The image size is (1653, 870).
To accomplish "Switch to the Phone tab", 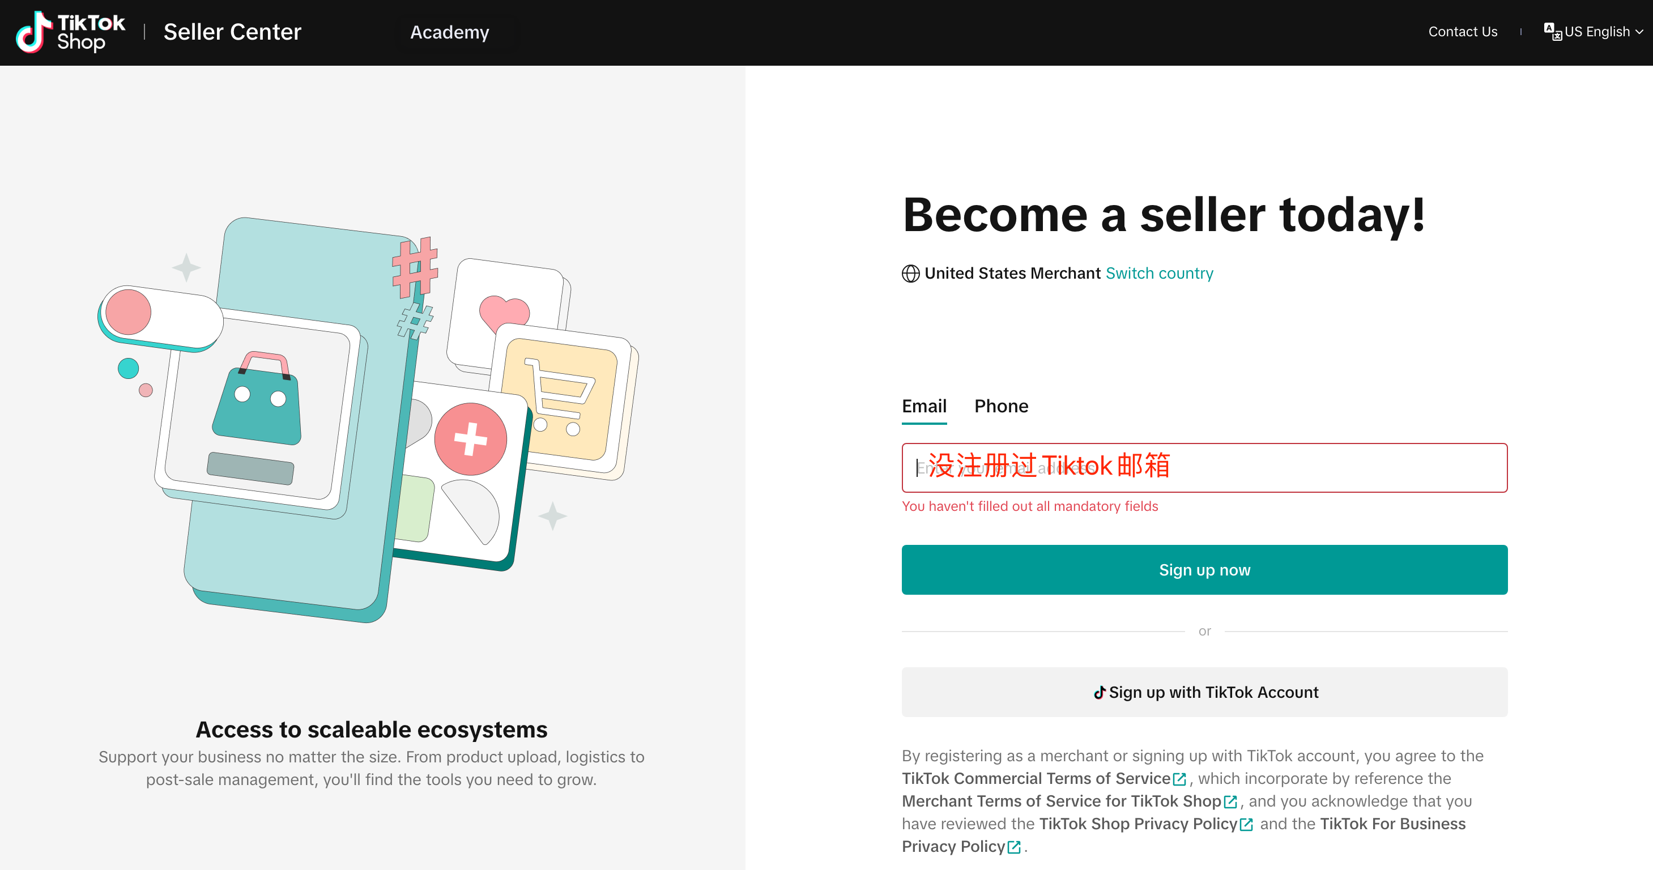I will [1001, 406].
